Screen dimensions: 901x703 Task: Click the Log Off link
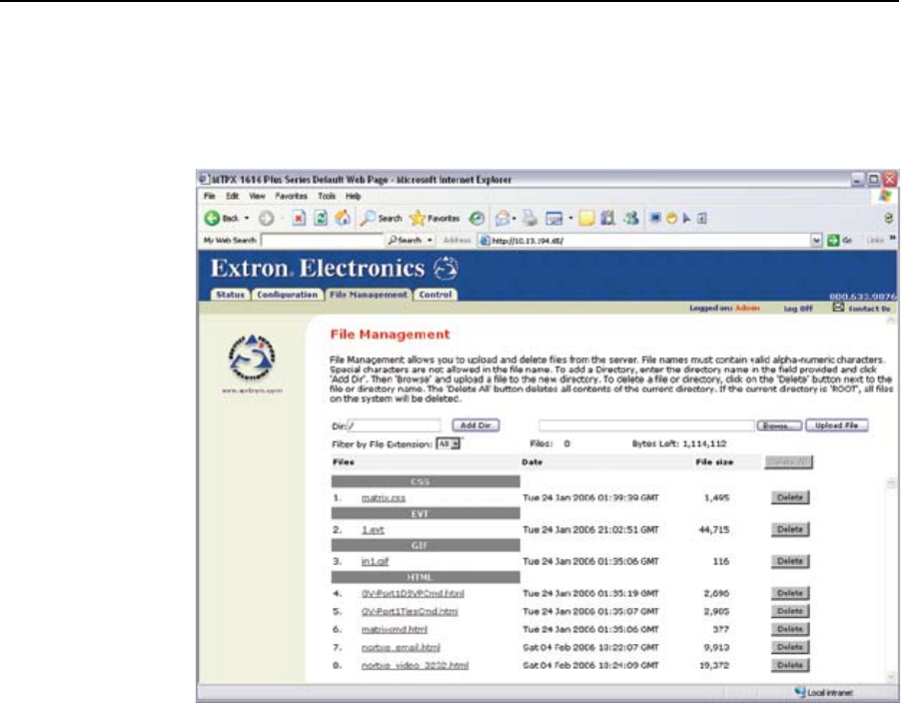pyautogui.click(x=798, y=309)
